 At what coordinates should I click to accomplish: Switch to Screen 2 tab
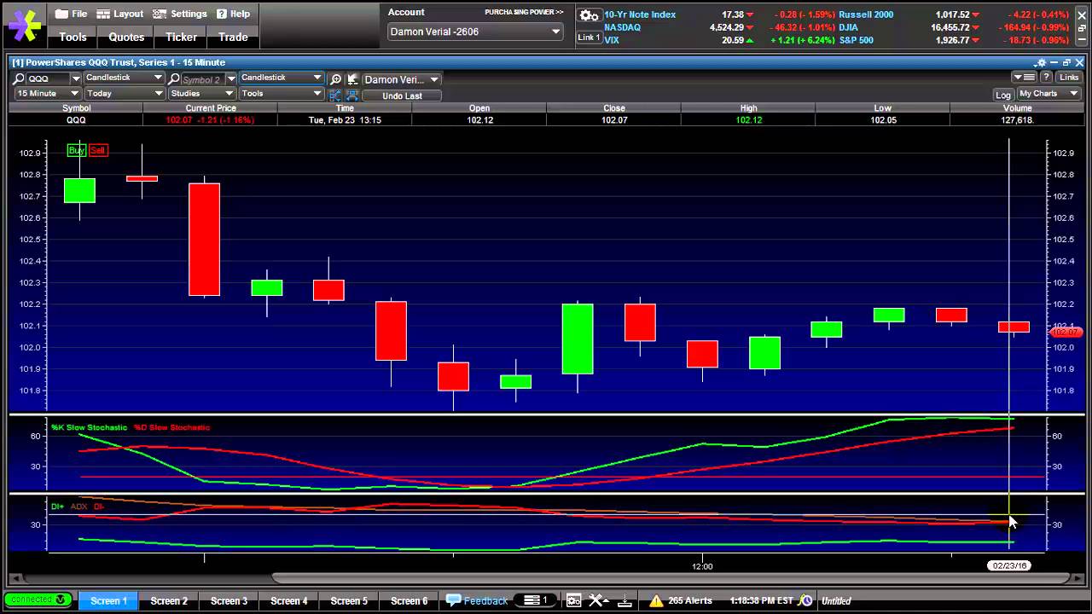click(169, 600)
